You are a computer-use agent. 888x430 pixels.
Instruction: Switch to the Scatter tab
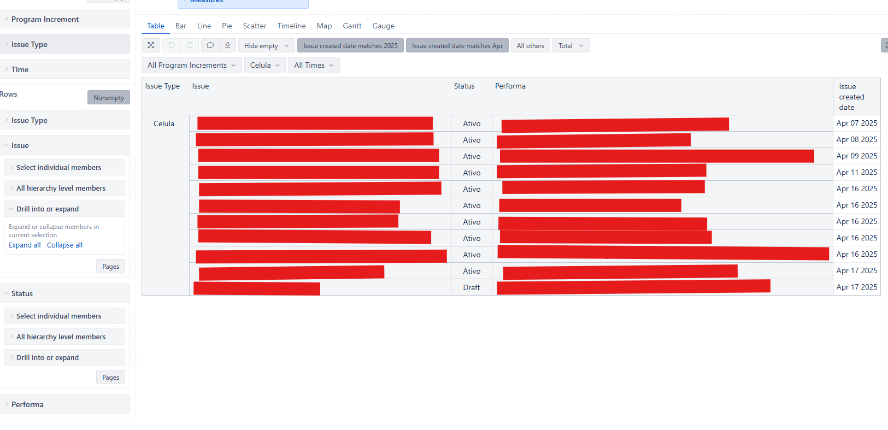click(255, 26)
